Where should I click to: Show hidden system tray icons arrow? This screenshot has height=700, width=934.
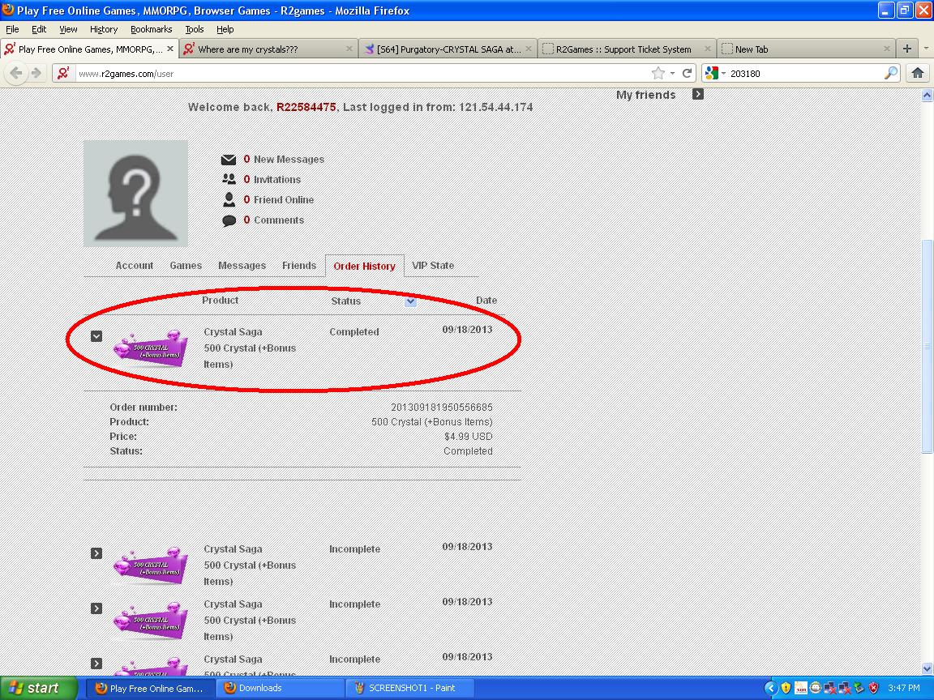770,688
